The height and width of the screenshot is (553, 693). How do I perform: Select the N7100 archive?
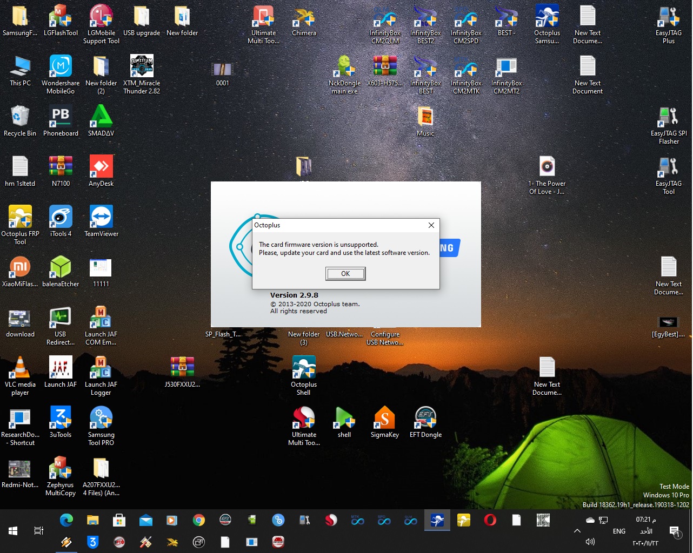pyautogui.click(x=61, y=172)
